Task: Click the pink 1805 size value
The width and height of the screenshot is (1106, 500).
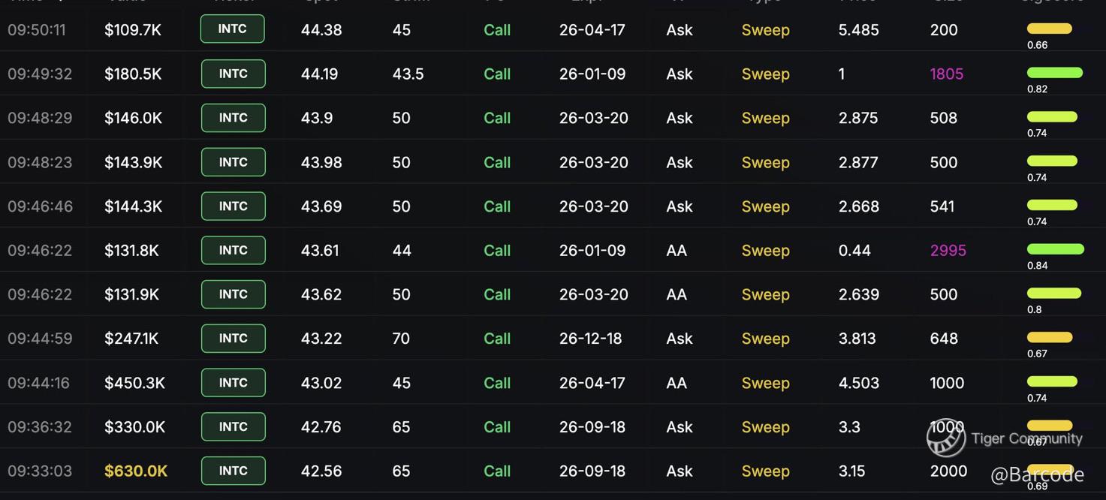Action: click(x=946, y=74)
